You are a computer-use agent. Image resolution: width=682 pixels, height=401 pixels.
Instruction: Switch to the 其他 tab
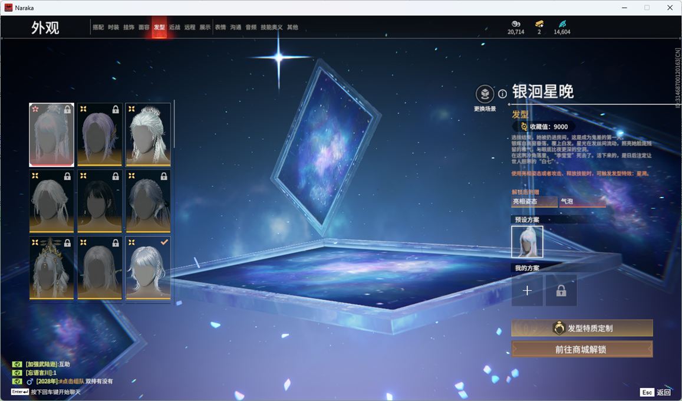(292, 27)
